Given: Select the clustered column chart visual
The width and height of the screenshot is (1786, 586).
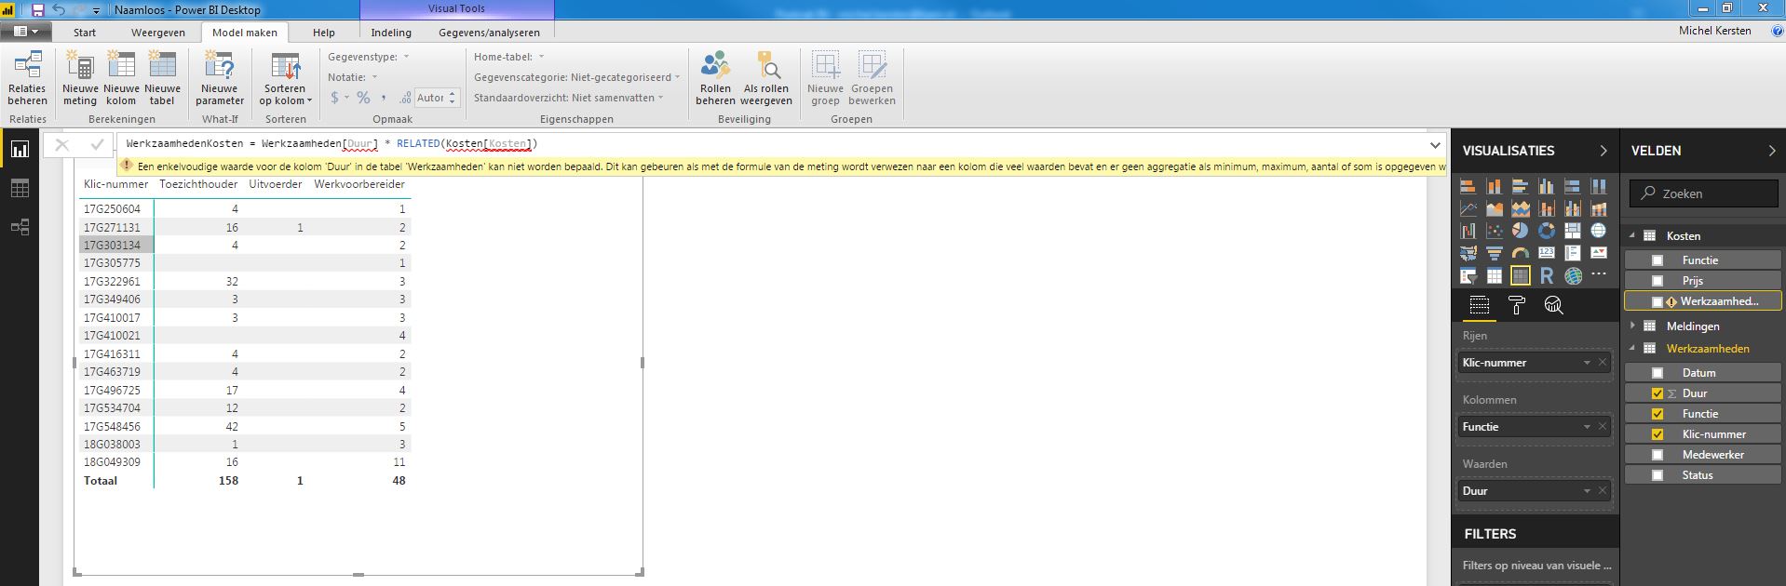Looking at the screenshot, I should [1546, 186].
